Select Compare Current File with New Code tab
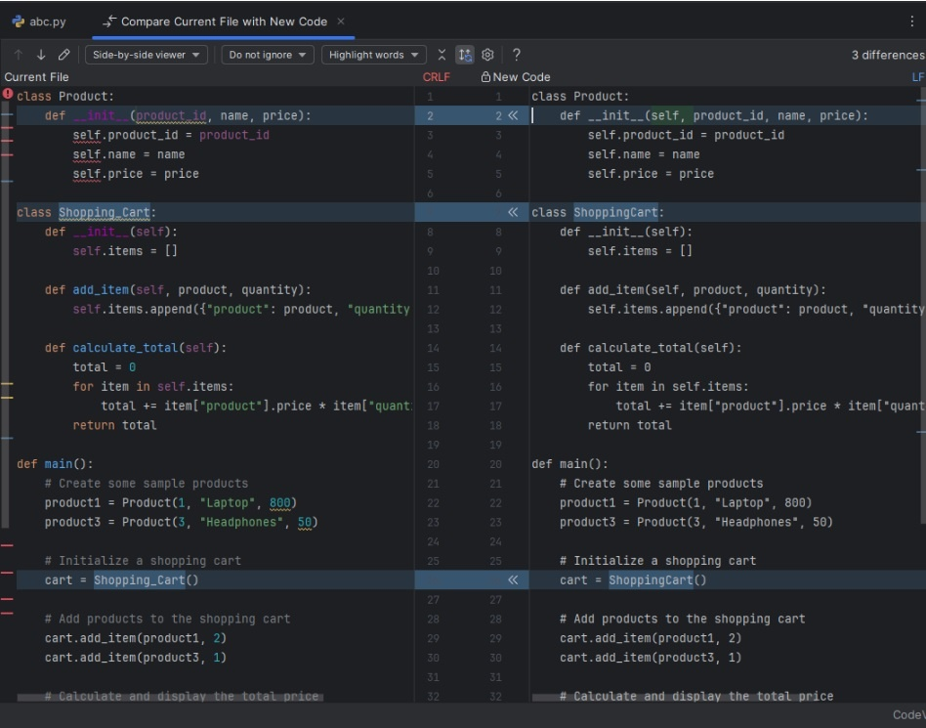 224,21
